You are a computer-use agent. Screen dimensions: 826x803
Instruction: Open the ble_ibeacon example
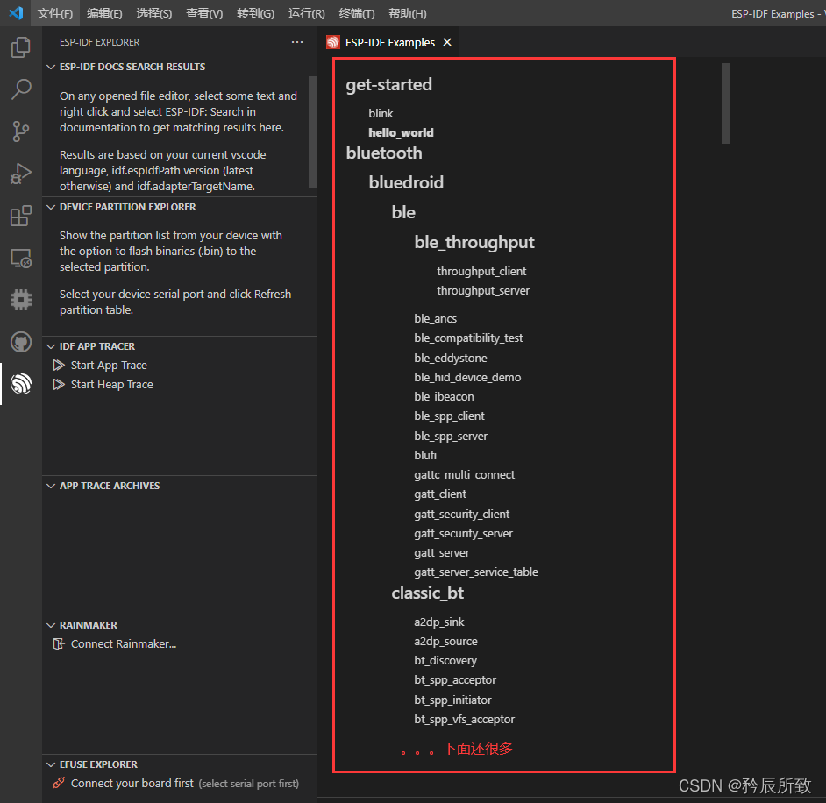[x=444, y=396]
